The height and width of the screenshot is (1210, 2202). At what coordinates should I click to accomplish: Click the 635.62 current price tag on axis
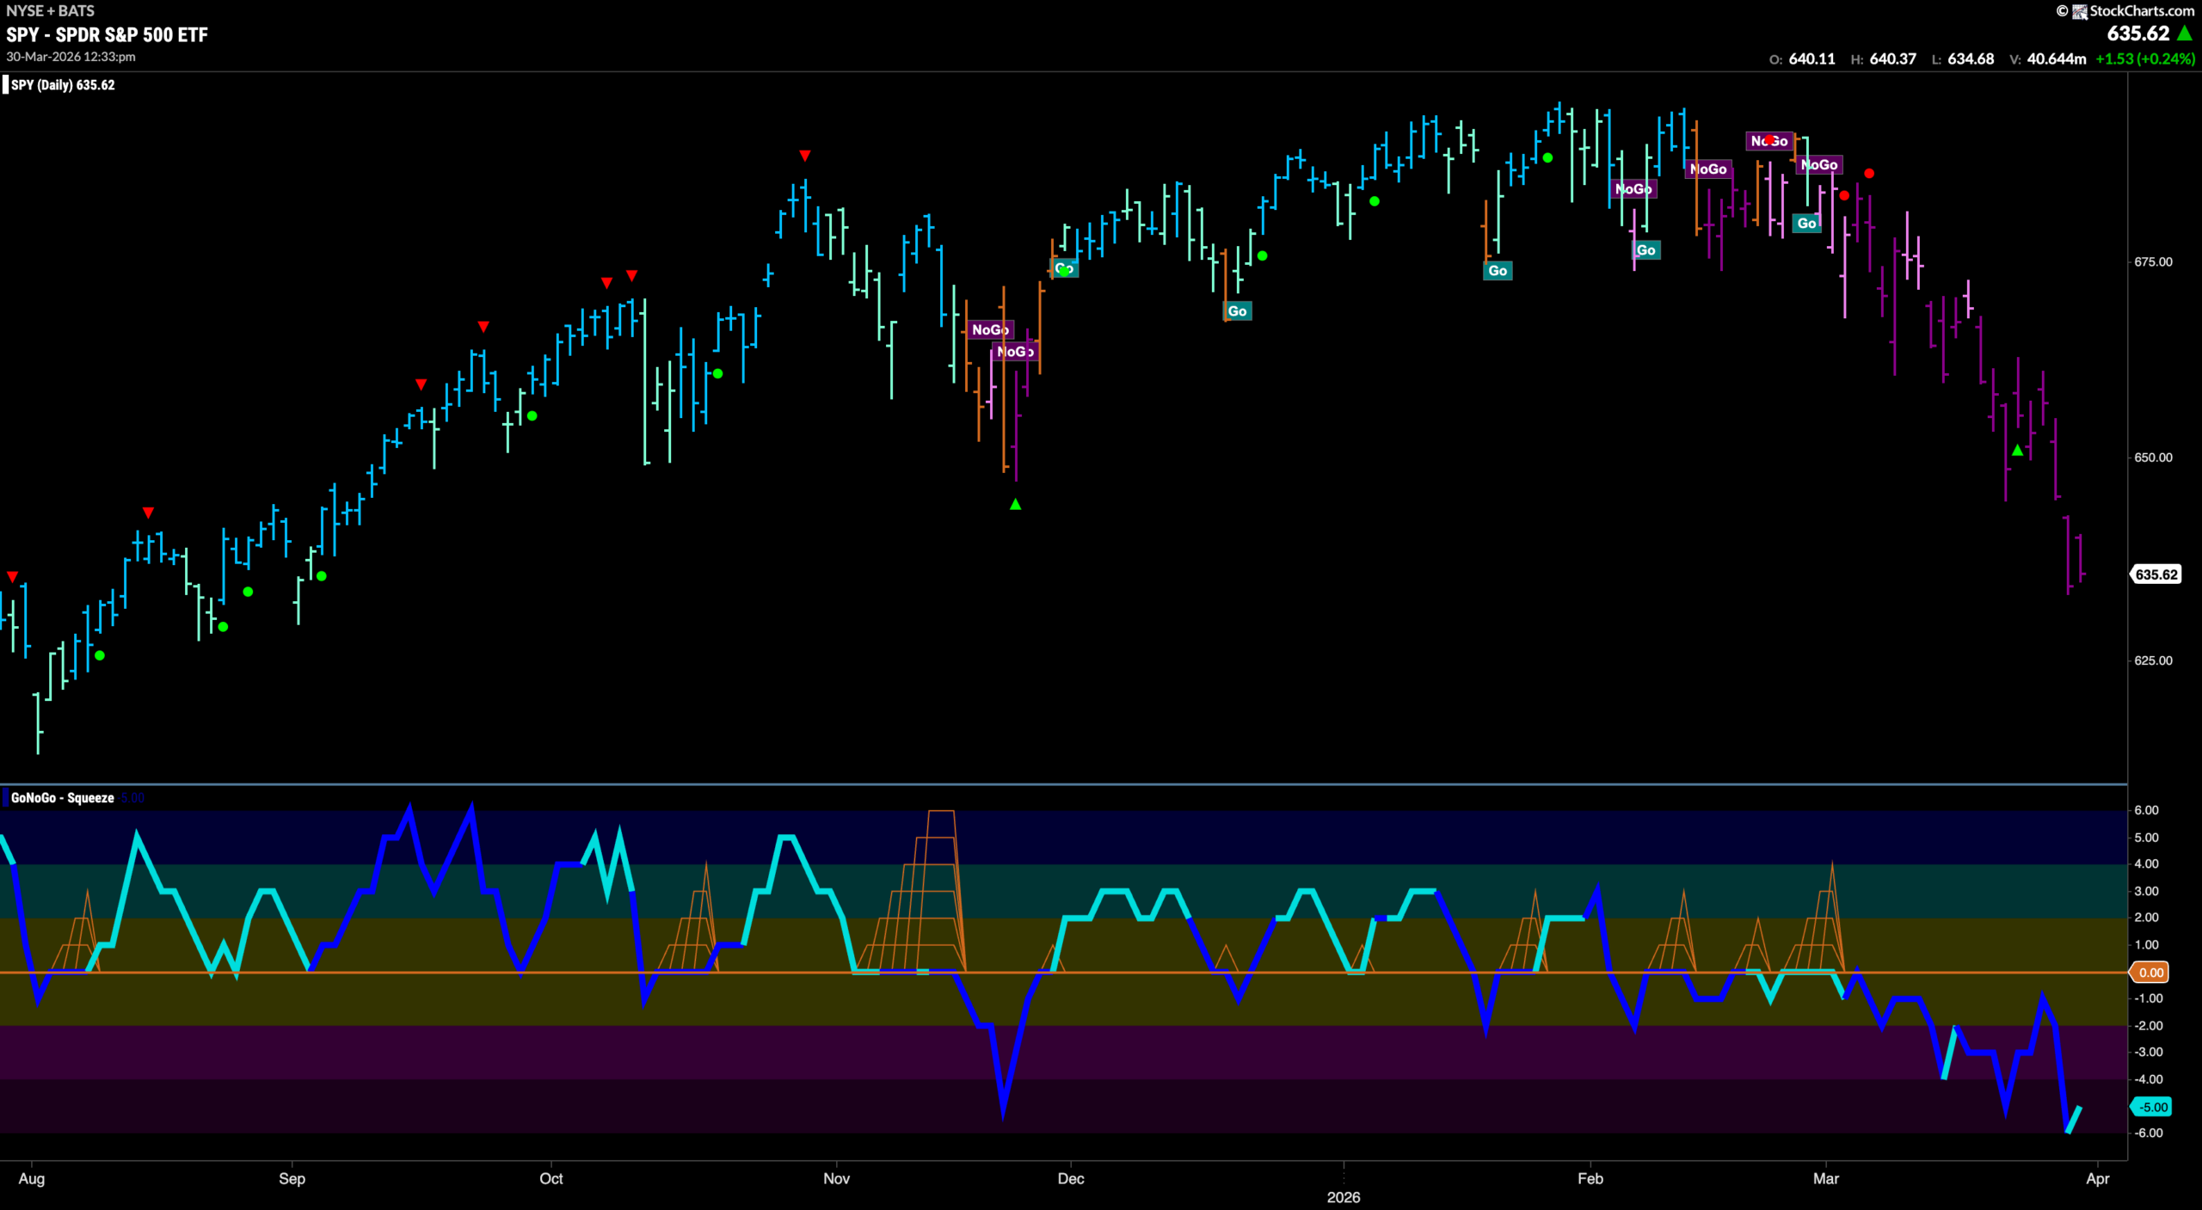pyautogui.click(x=2156, y=574)
